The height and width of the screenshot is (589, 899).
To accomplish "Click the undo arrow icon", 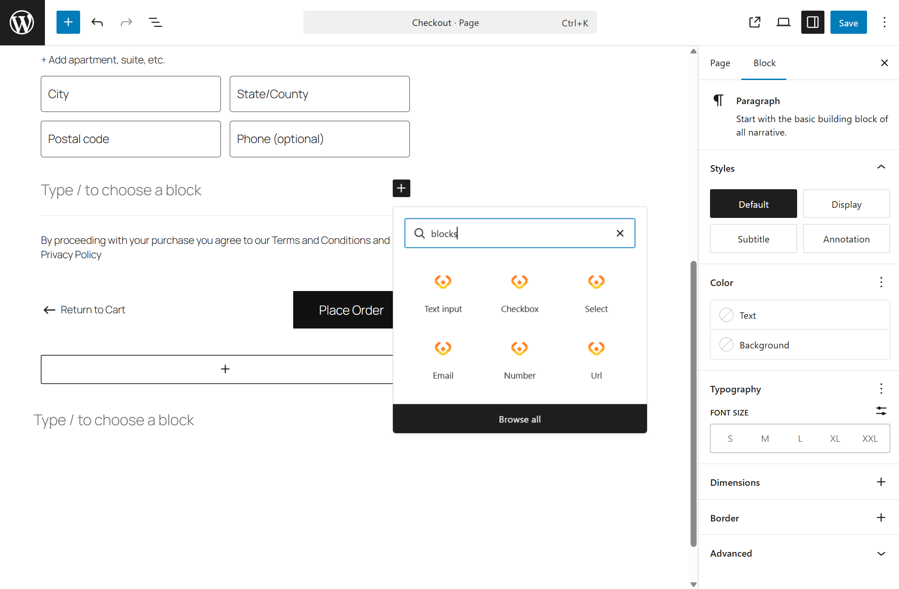I will (97, 22).
